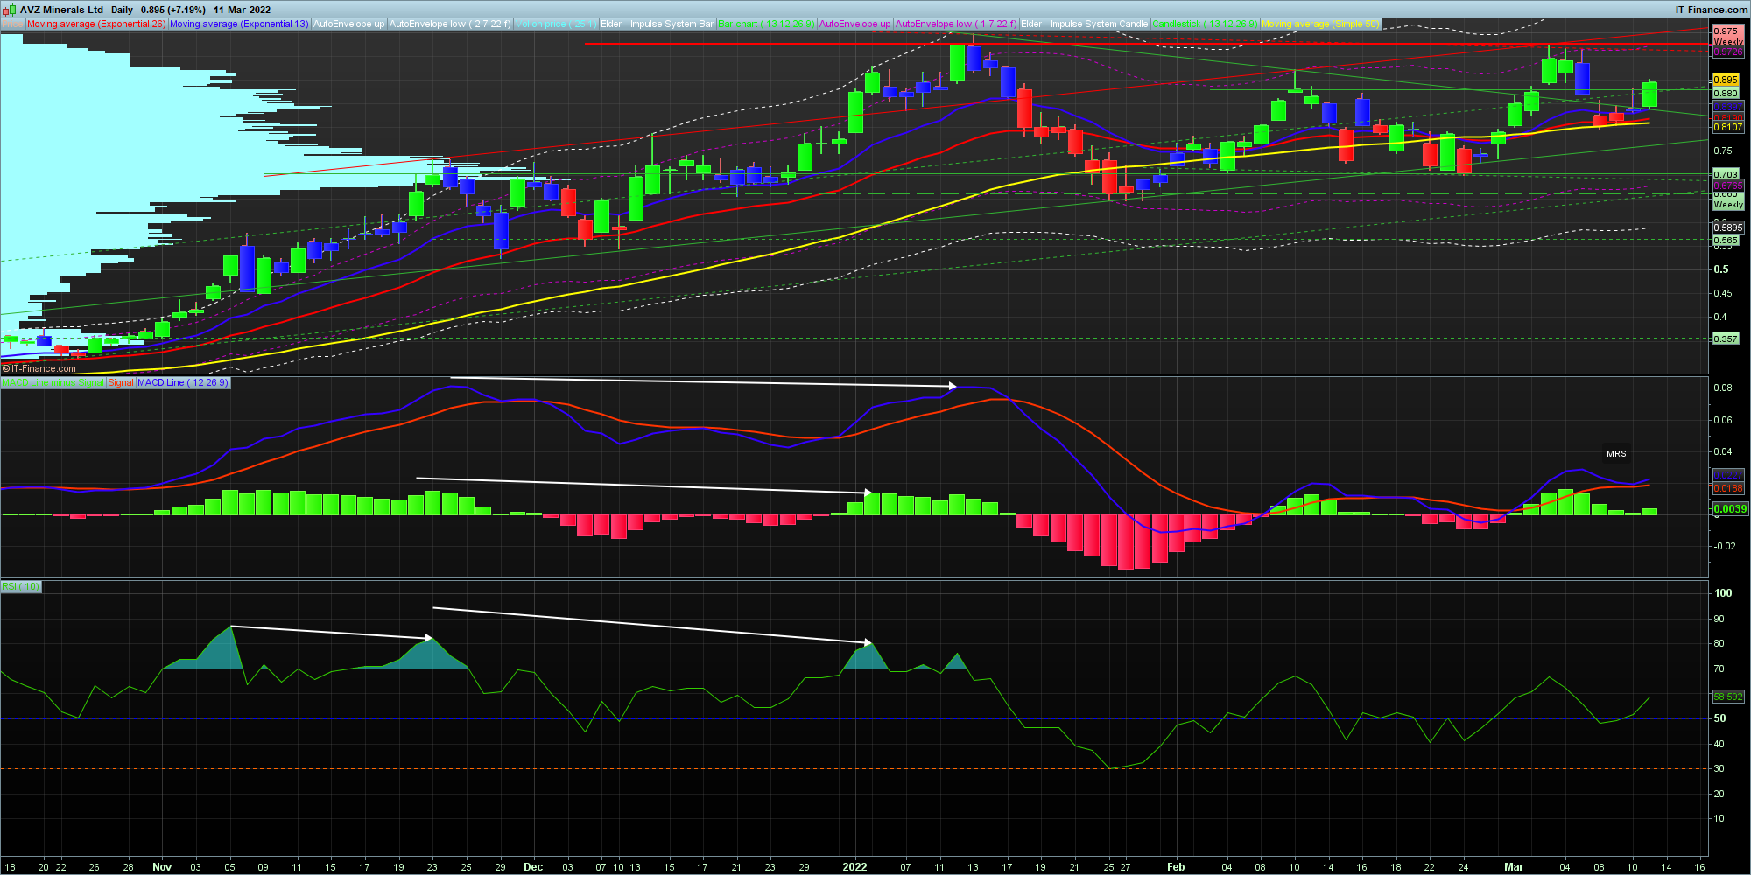The image size is (1751, 875).
Task: Click the 11-Mar-2022 date in header
Action: [242, 10]
